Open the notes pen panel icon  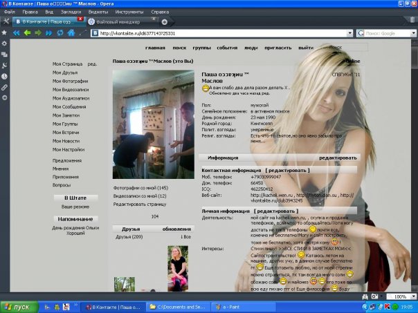4,66
